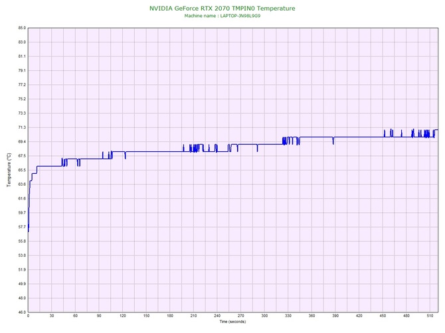Click the 'Time (seconds)' horizontal axis label
Image resolution: width=445 pixels, height=333 pixels.
pyautogui.click(x=232, y=322)
